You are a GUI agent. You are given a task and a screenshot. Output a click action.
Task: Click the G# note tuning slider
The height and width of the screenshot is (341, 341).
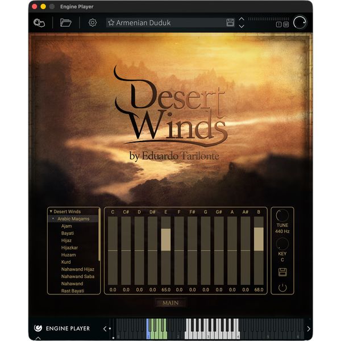(x=219, y=251)
